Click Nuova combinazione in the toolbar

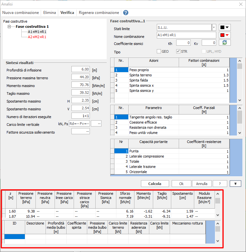(x=21, y=13)
